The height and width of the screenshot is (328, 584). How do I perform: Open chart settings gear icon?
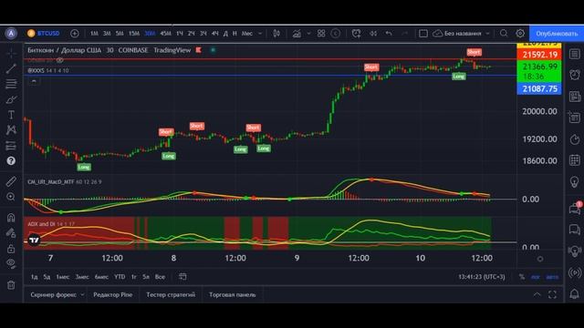tap(520, 34)
